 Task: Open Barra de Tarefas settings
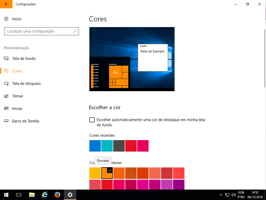pyautogui.click(x=26, y=121)
